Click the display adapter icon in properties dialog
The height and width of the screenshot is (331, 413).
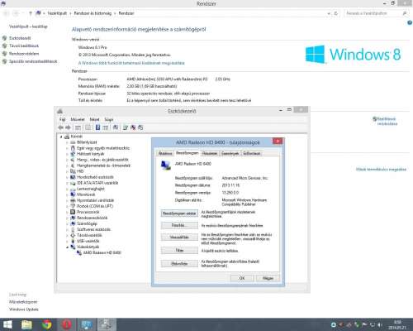(165, 165)
